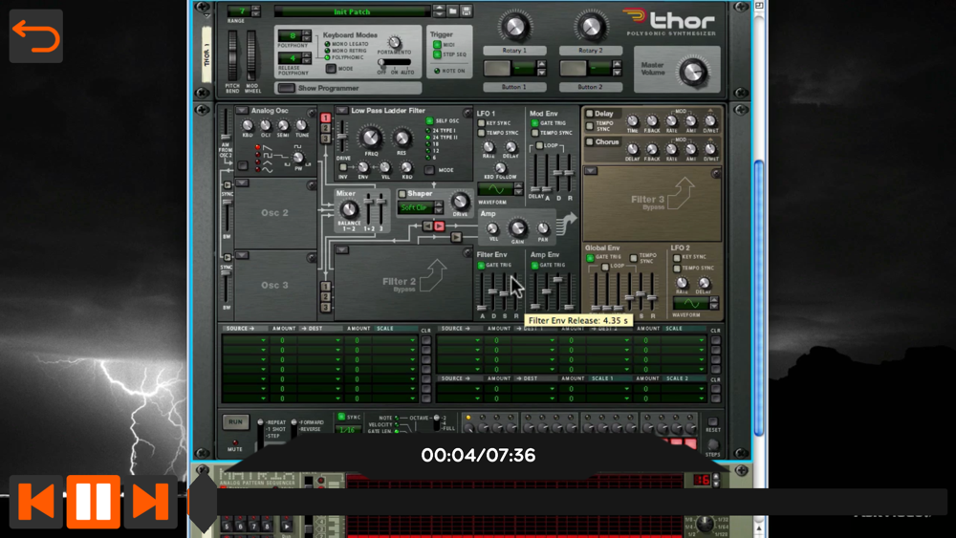Click the Show Programmer button
This screenshot has width=956, height=538.
pyautogui.click(x=287, y=88)
